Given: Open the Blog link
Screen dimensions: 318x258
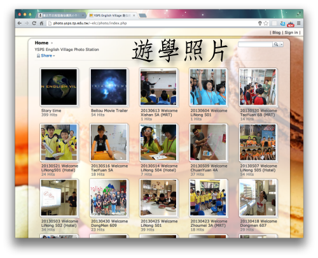Looking at the screenshot, I should (x=276, y=32).
